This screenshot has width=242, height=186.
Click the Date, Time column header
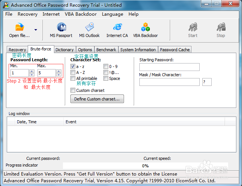point(39,122)
